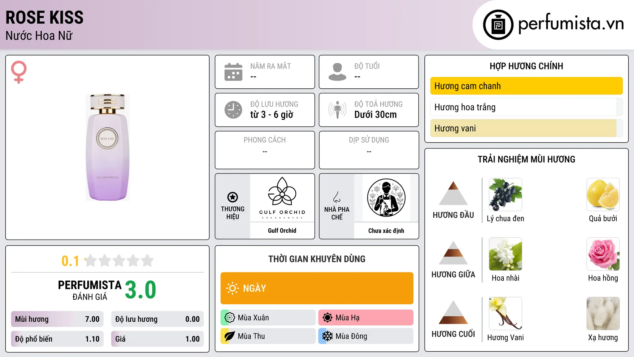Click the Mùa Đông season bar

(366, 336)
